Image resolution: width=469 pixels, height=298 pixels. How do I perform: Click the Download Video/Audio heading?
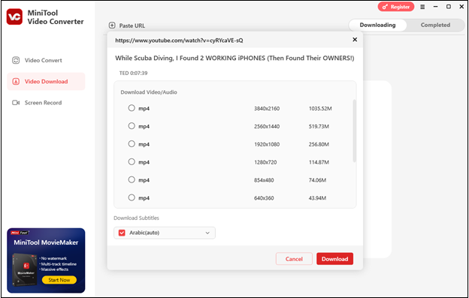[149, 92]
